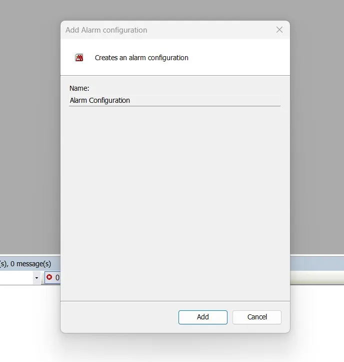Click the alarm configuration icon

(x=79, y=58)
